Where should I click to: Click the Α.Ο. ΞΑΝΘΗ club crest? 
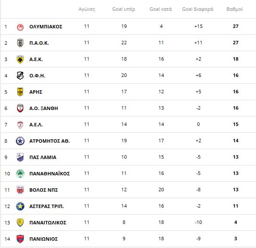20,108
